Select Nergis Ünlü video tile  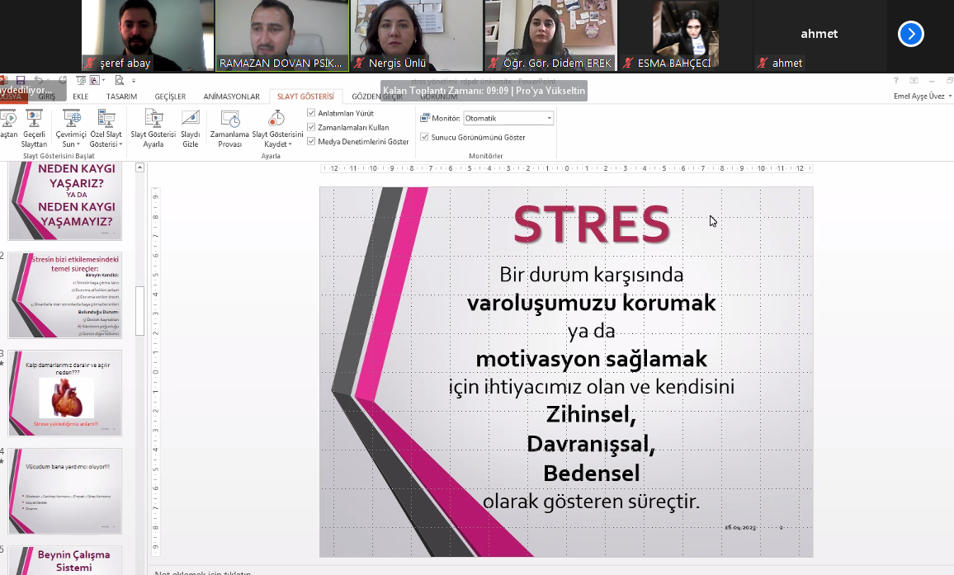coord(416,35)
